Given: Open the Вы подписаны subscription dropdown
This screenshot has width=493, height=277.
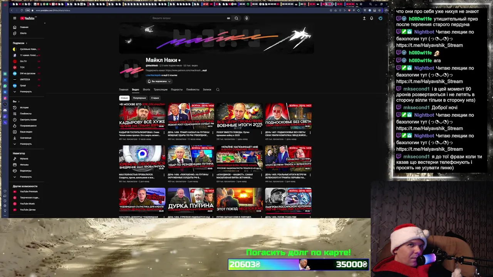Looking at the screenshot, I should click(x=159, y=82).
